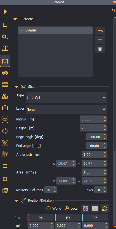Click the colored axes gizmo button
116x229 pixels.
pos(85,209)
